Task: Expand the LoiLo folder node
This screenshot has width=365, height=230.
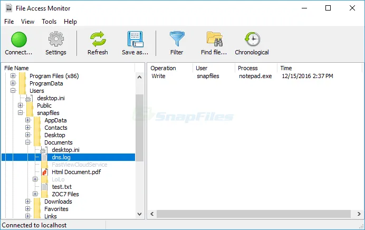Action: point(35,179)
